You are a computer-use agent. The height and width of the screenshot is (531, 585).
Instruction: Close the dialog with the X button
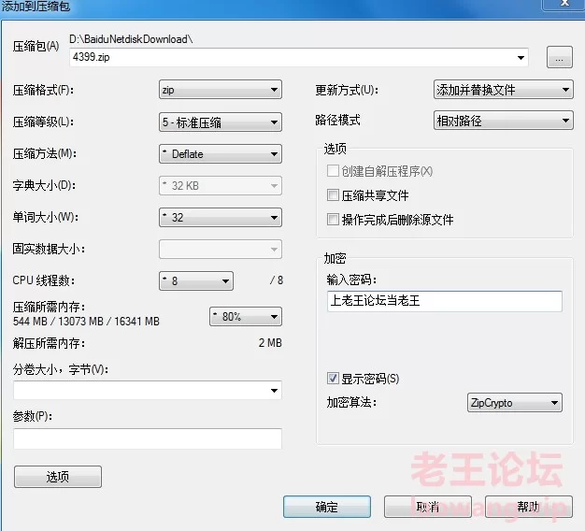click(x=564, y=4)
